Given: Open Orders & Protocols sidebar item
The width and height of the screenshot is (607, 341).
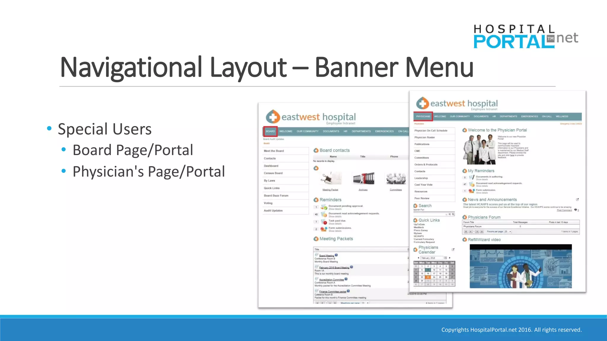Looking at the screenshot, I should click(x=434, y=165).
